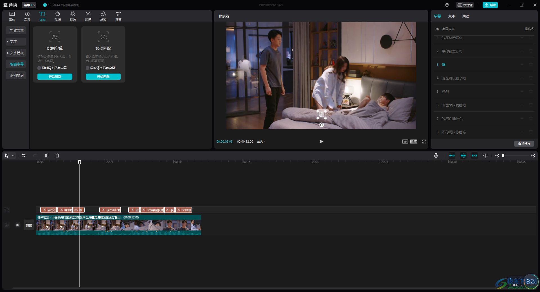Click 新建文本 in the sidebar
The height and width of the screenshot is (292, 540).
coord(16,30)
